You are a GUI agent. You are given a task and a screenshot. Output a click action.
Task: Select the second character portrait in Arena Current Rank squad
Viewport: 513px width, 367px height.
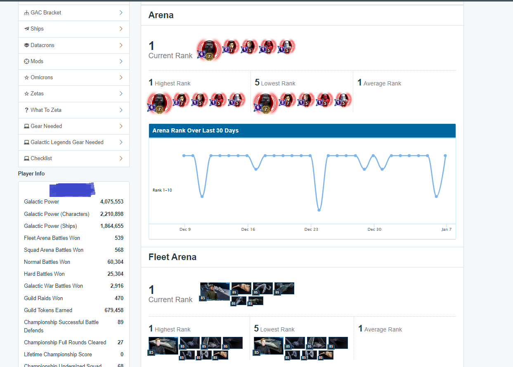(x=231, y=47)
